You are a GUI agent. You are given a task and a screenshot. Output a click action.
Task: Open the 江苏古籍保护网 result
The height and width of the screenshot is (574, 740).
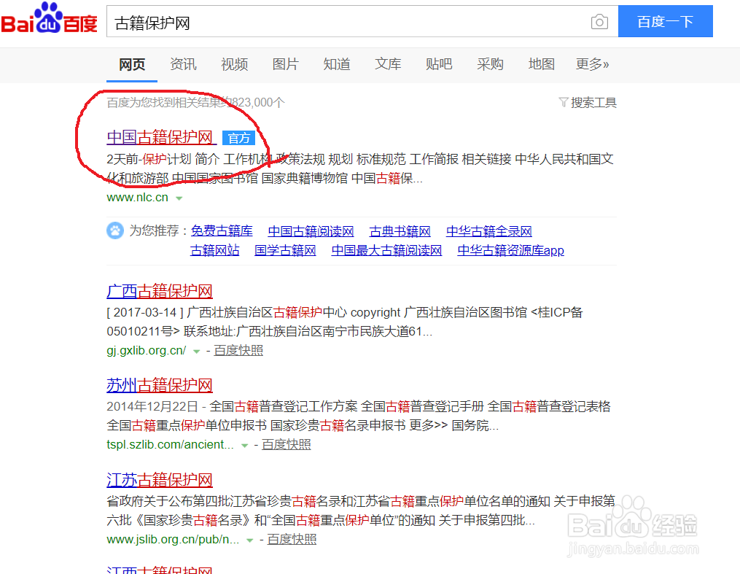pos(160,480)
